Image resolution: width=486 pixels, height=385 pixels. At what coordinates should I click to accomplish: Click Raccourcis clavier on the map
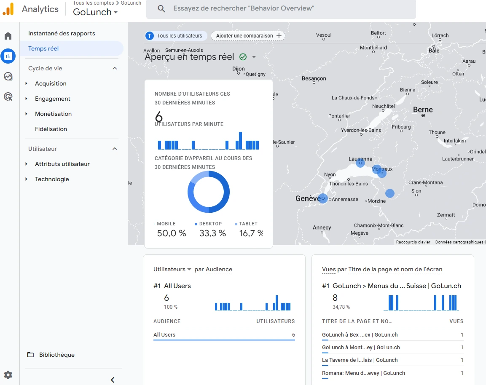pyautogui.click(x=413, y=242)
